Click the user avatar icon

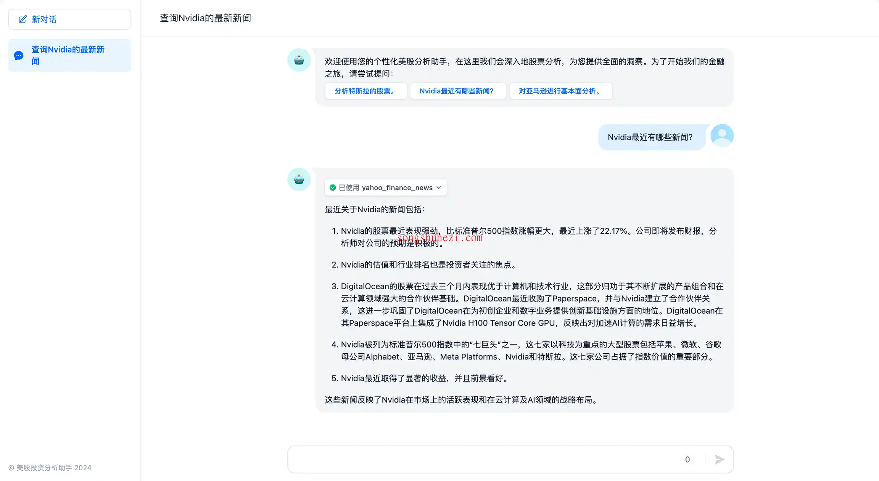pyautogui.click(x=722, y=136)
